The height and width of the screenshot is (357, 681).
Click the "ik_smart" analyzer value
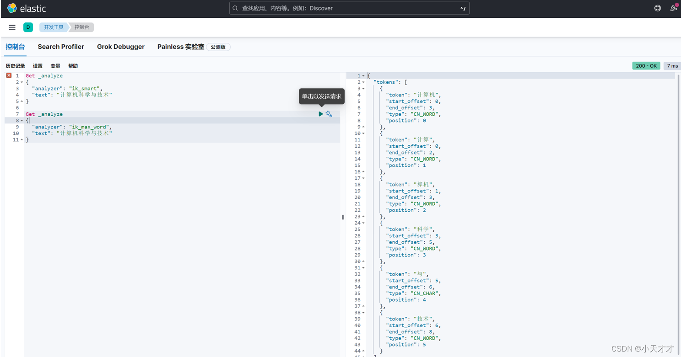pos(84,89)
